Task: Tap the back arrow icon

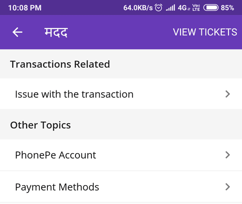Action: 17,32
